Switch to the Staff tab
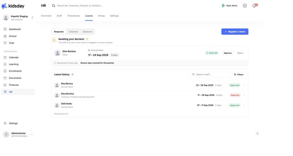293x156 pixels. tap(59, 16)
